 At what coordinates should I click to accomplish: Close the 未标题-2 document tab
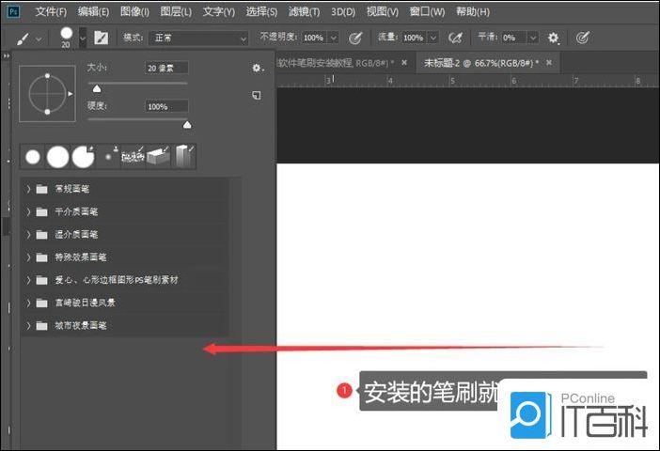[x=549, y=63]
